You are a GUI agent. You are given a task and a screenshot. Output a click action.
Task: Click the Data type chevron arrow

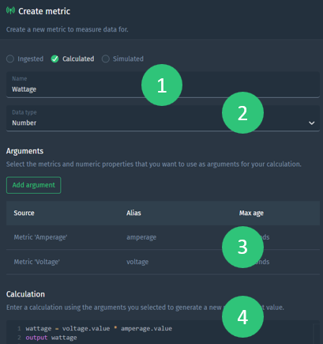pos(312,123)
